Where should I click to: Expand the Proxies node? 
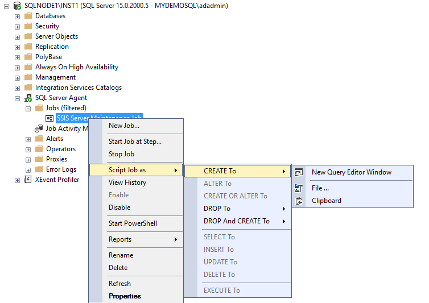(28, 160)
